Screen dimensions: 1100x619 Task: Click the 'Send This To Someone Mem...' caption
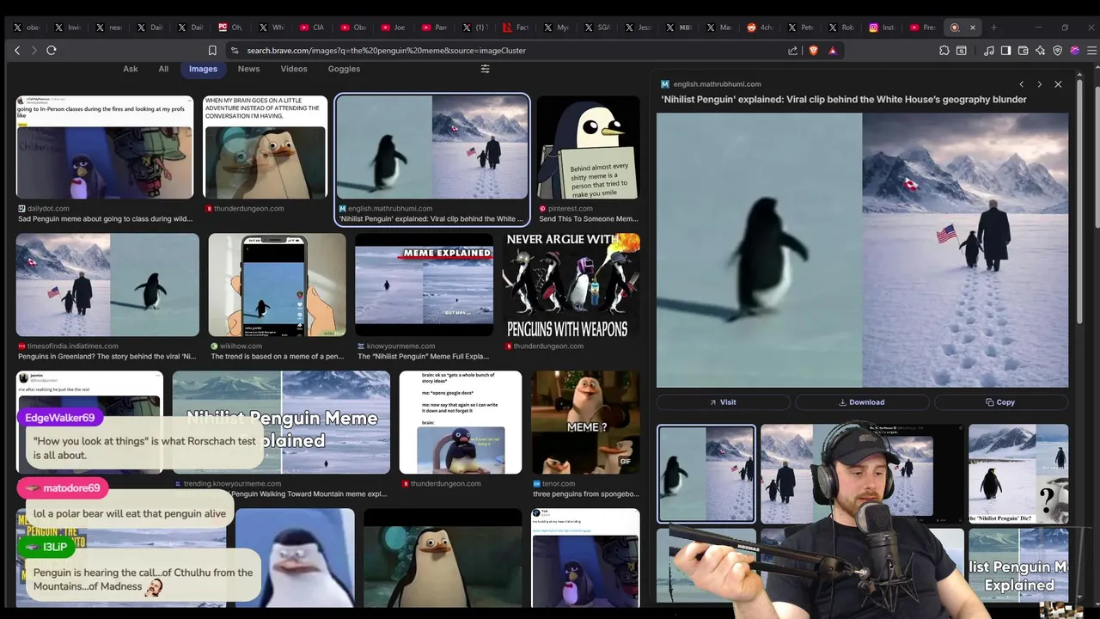tap(589, 219)
